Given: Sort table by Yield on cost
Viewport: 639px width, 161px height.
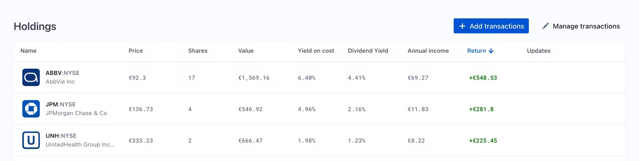Looking at the screenshot, I should 316,51.
